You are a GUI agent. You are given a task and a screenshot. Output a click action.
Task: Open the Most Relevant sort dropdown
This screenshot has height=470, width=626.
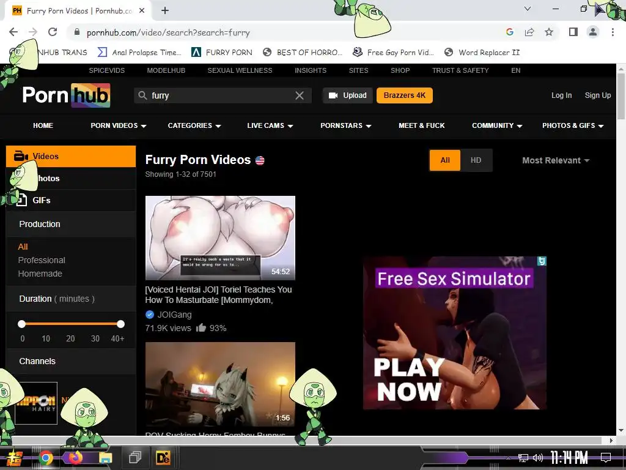(x=556, y=160)
